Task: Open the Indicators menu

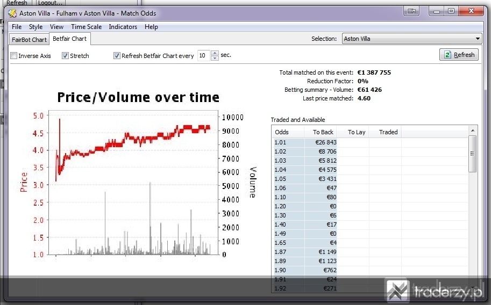Action: 123,27
